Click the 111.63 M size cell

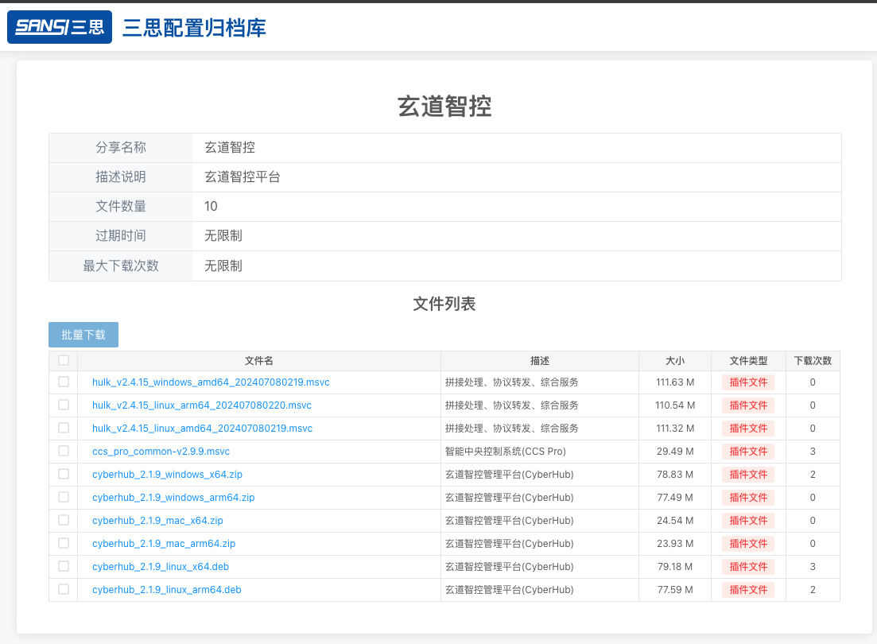coord(675,382)
